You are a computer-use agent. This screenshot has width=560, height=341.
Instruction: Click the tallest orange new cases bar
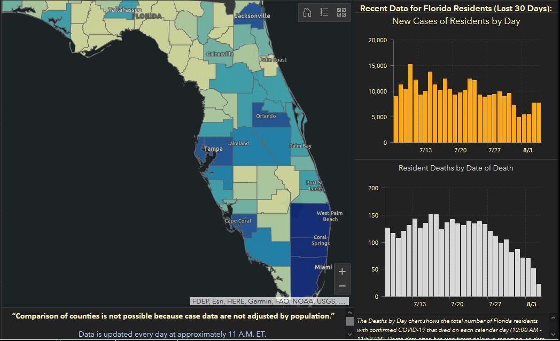point(410,104)
